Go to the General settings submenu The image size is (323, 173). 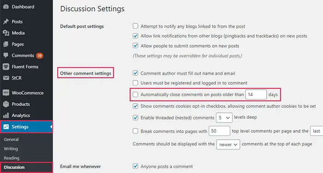pyautogui.click(x=11, y=140)
